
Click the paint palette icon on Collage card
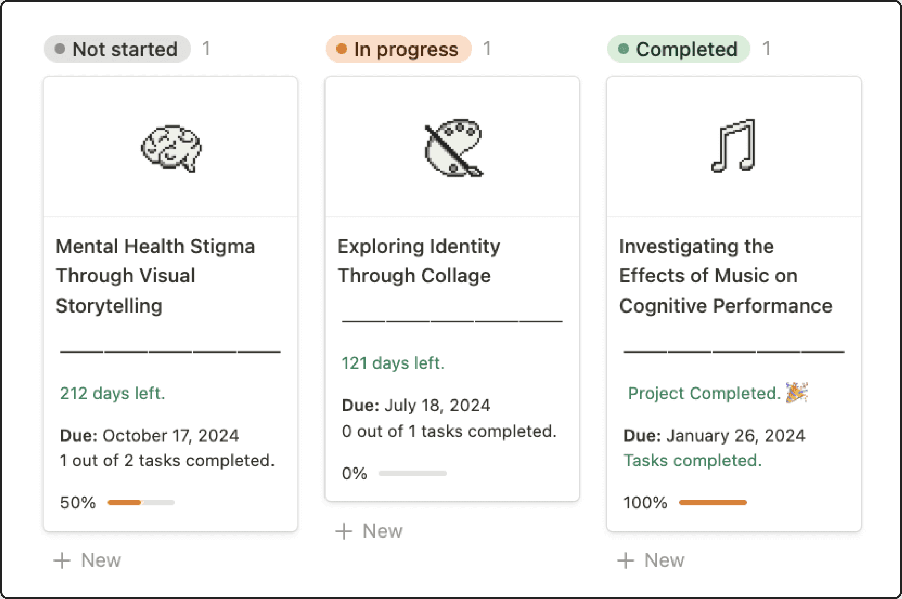point(453,148)
